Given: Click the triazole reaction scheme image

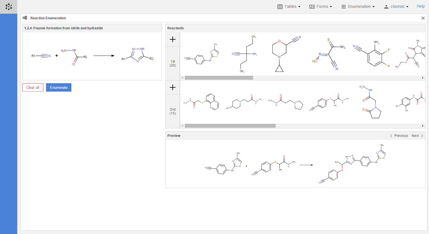Looking at the screenshot, I should pyautogui.click(x=92, y=56).
